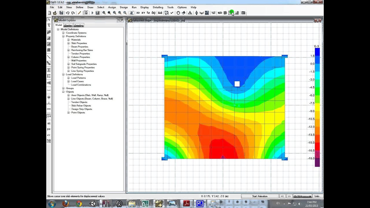Select Tendon Properties in the tree
The width and height of the screenshot is (370, 208).
tap(80, 54)
